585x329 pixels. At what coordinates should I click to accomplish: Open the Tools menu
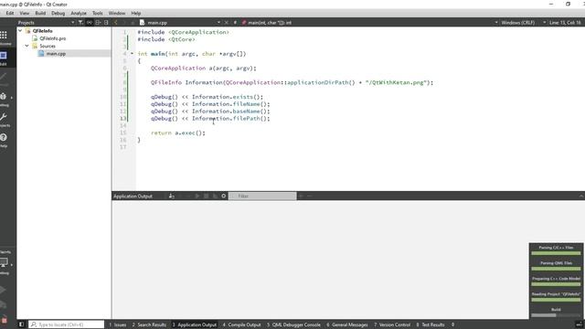coord(98,13)
